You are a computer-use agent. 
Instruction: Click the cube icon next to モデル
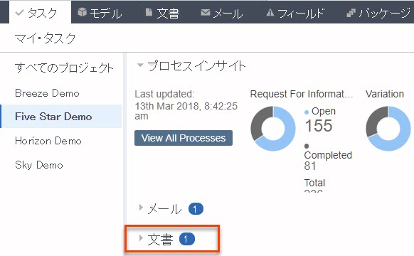tap(82, 12)
